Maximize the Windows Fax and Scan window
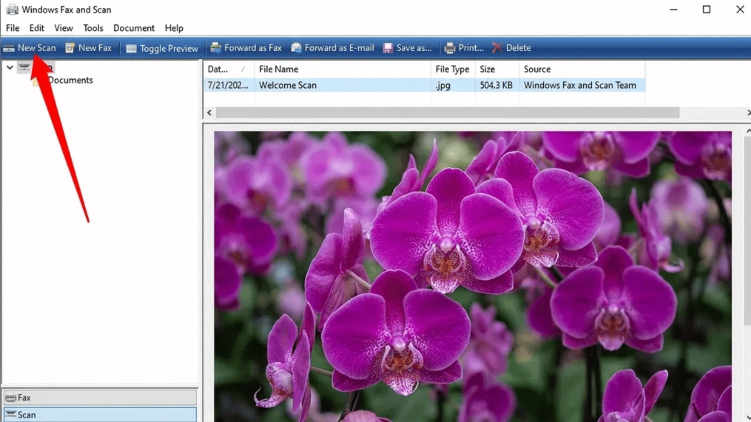The height and width of the screenshot is (422, 751). click(x=706, y=9)
